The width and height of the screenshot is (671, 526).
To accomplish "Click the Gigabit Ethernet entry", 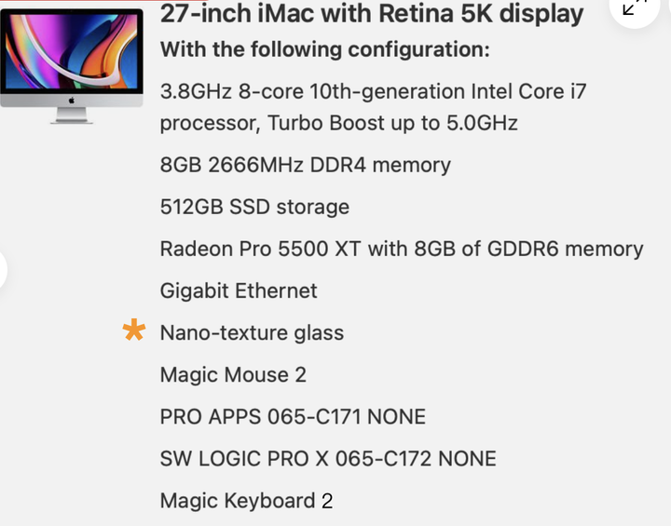I will tap(239, 290).
